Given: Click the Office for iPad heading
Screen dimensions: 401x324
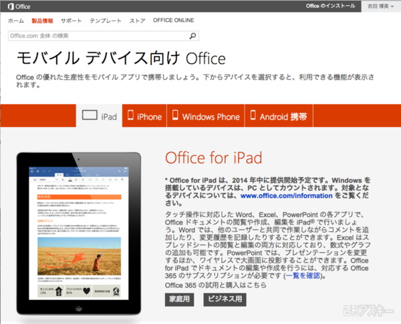Looking at the screenshot, I should click(214, 158).
